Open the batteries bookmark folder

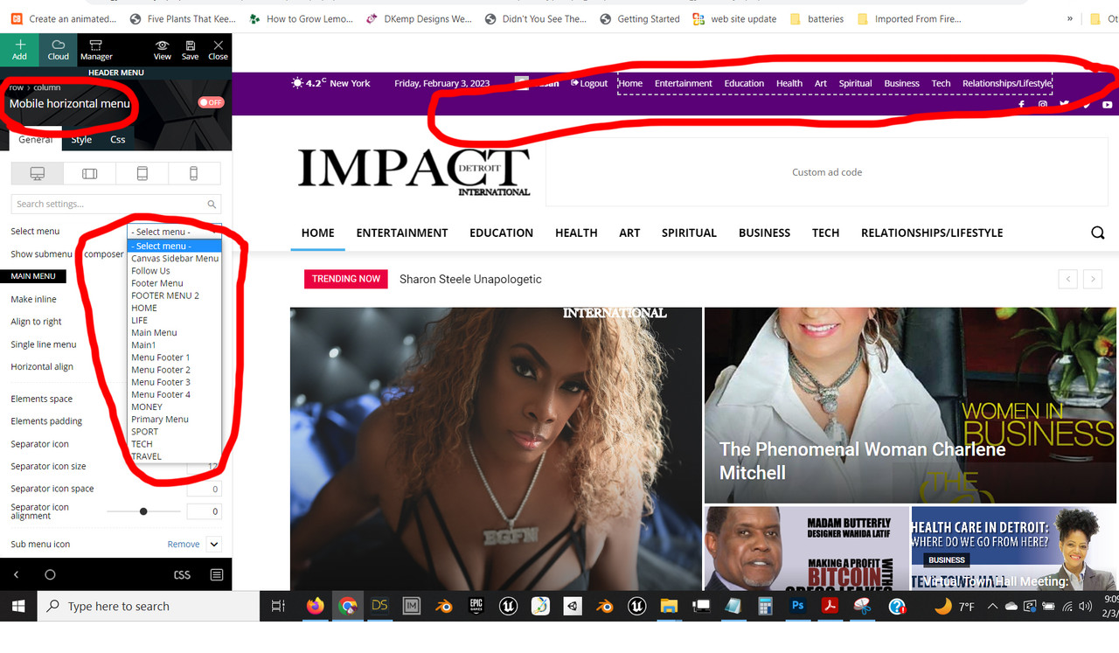point(817,18)
